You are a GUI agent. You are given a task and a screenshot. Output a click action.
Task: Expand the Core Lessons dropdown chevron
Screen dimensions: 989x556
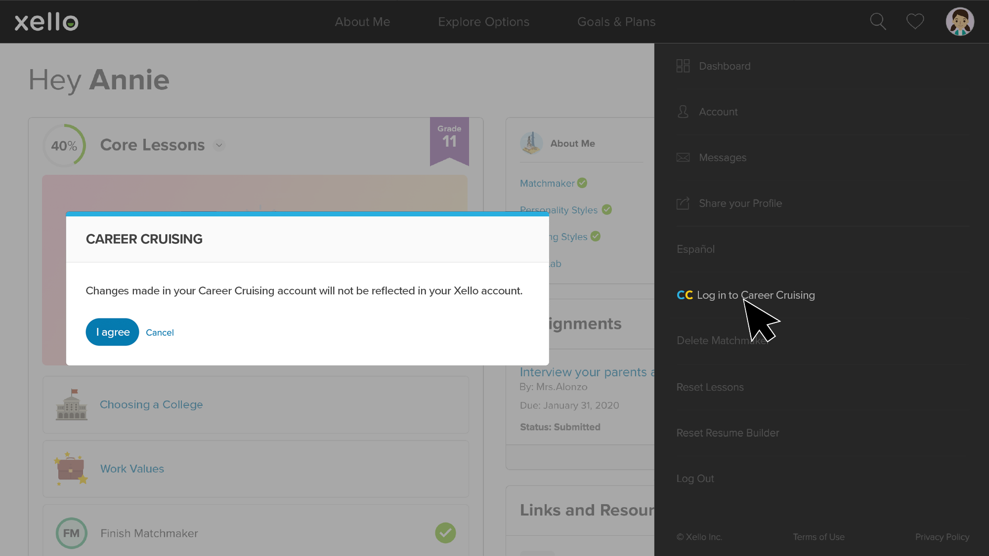pos(219,145)
